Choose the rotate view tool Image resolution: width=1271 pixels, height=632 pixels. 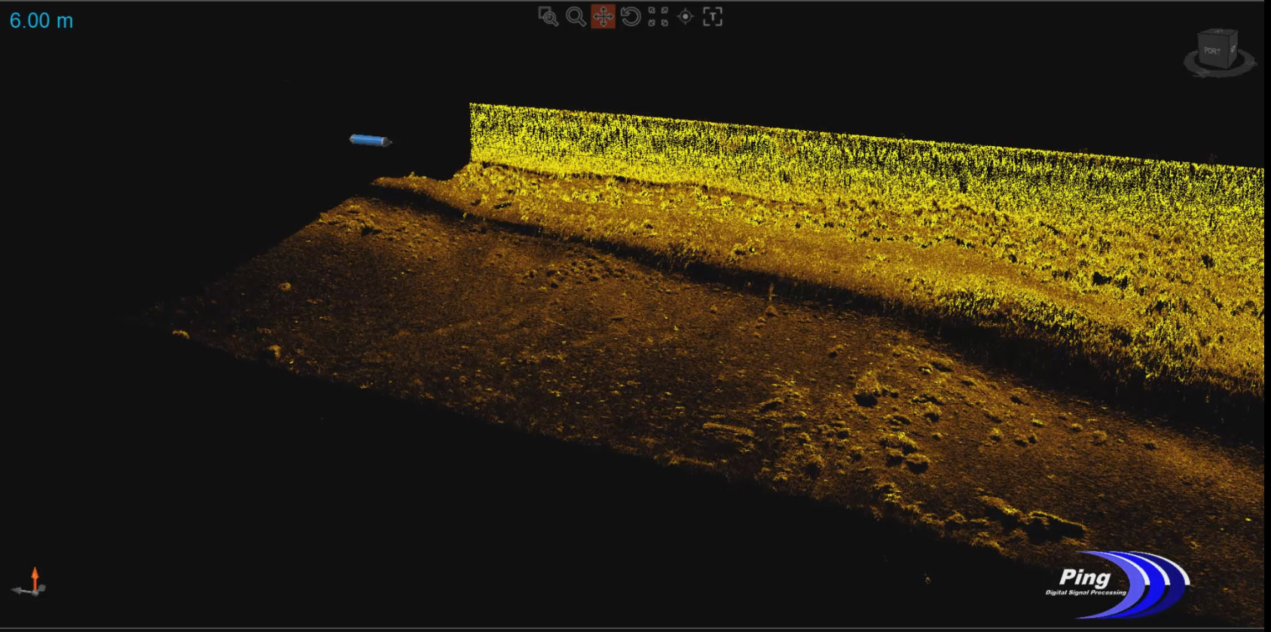(631, 17)
